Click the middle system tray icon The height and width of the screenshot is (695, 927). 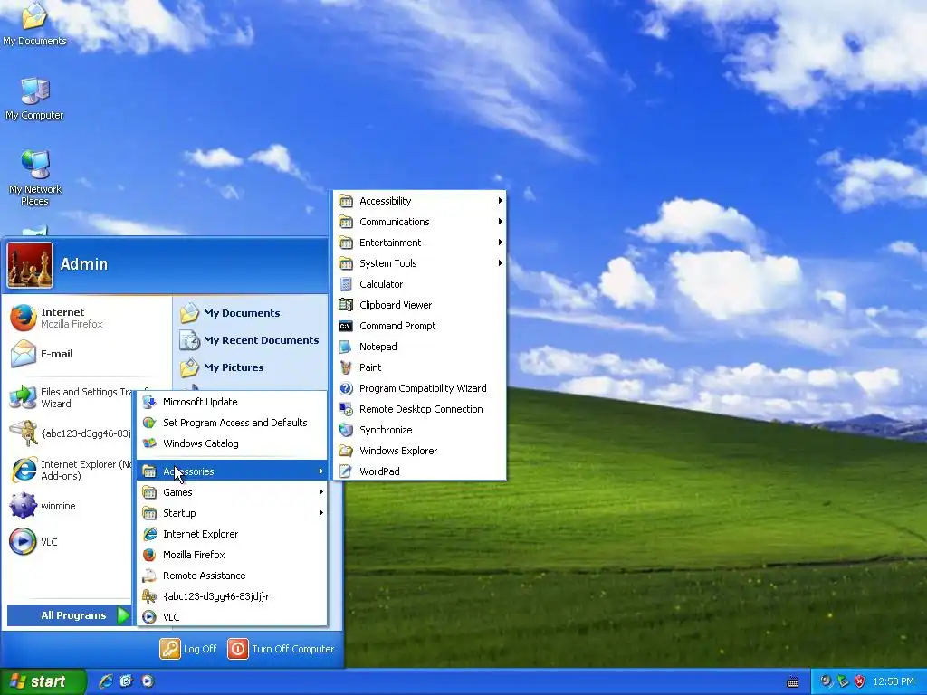[843, 681]
